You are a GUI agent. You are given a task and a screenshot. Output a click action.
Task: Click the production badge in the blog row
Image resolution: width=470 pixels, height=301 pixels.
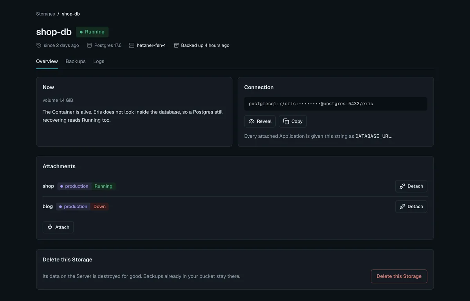point(73,207)
